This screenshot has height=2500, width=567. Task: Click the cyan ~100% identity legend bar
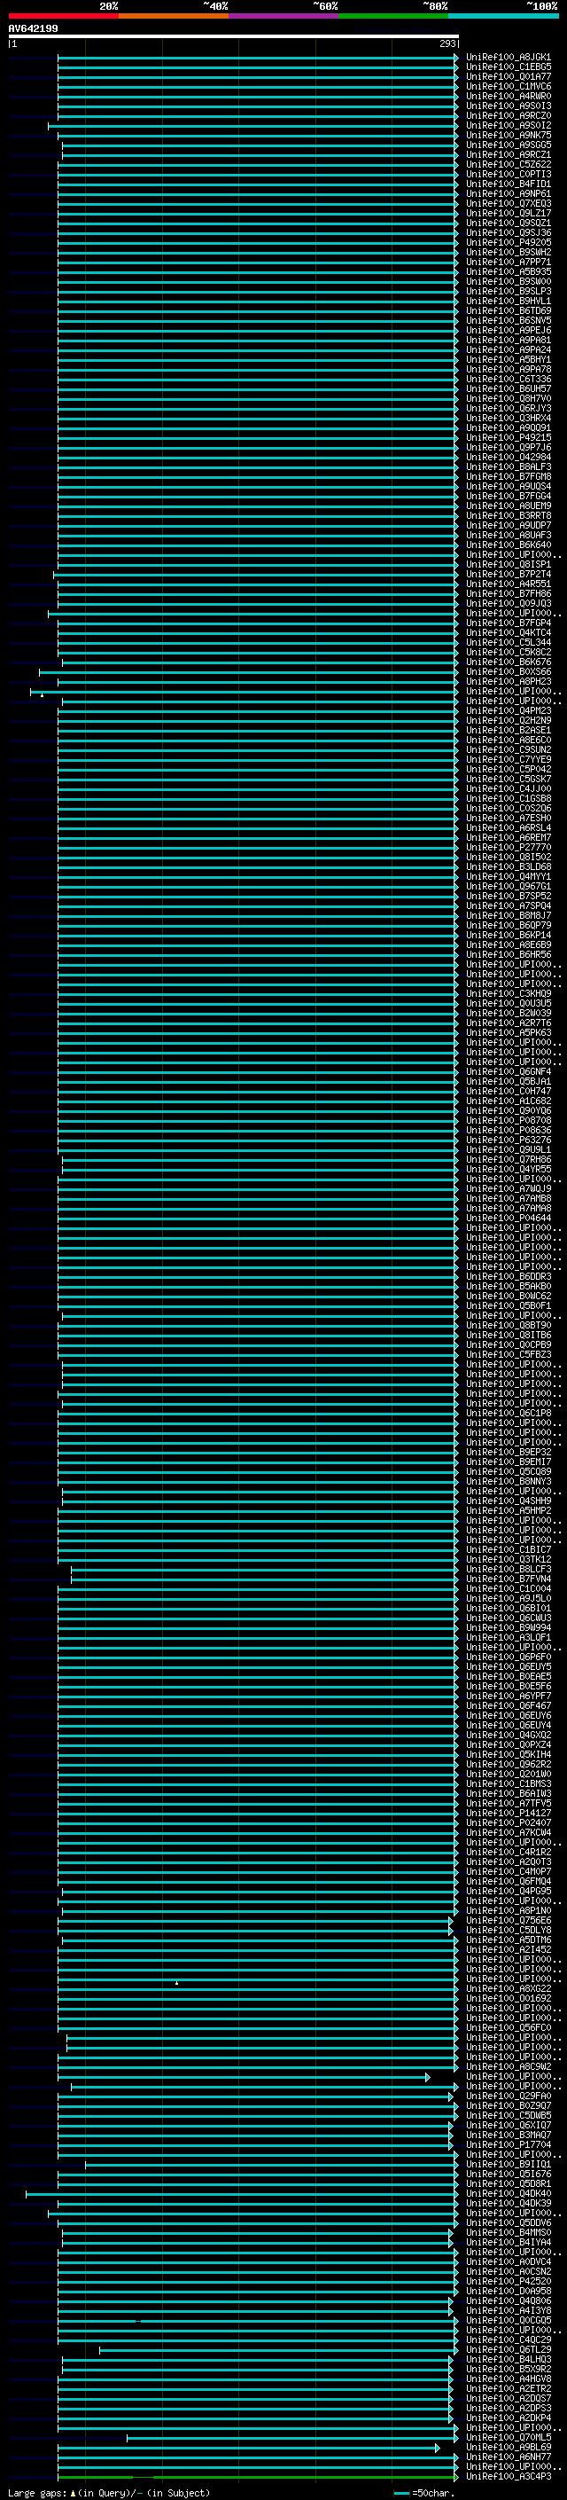click(x=503, y=16)
